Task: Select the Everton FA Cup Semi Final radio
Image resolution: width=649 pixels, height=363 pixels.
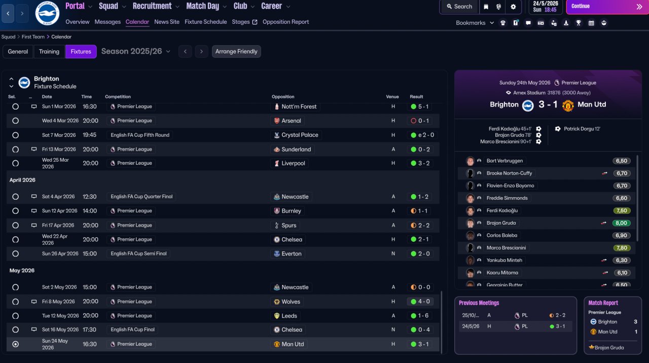Action: tap(15, 253)
